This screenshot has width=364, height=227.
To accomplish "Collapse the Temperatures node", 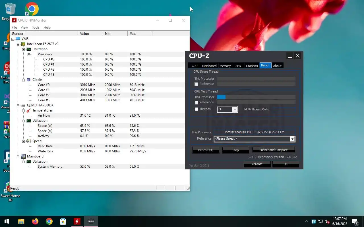I will click(x=24, y=110).
